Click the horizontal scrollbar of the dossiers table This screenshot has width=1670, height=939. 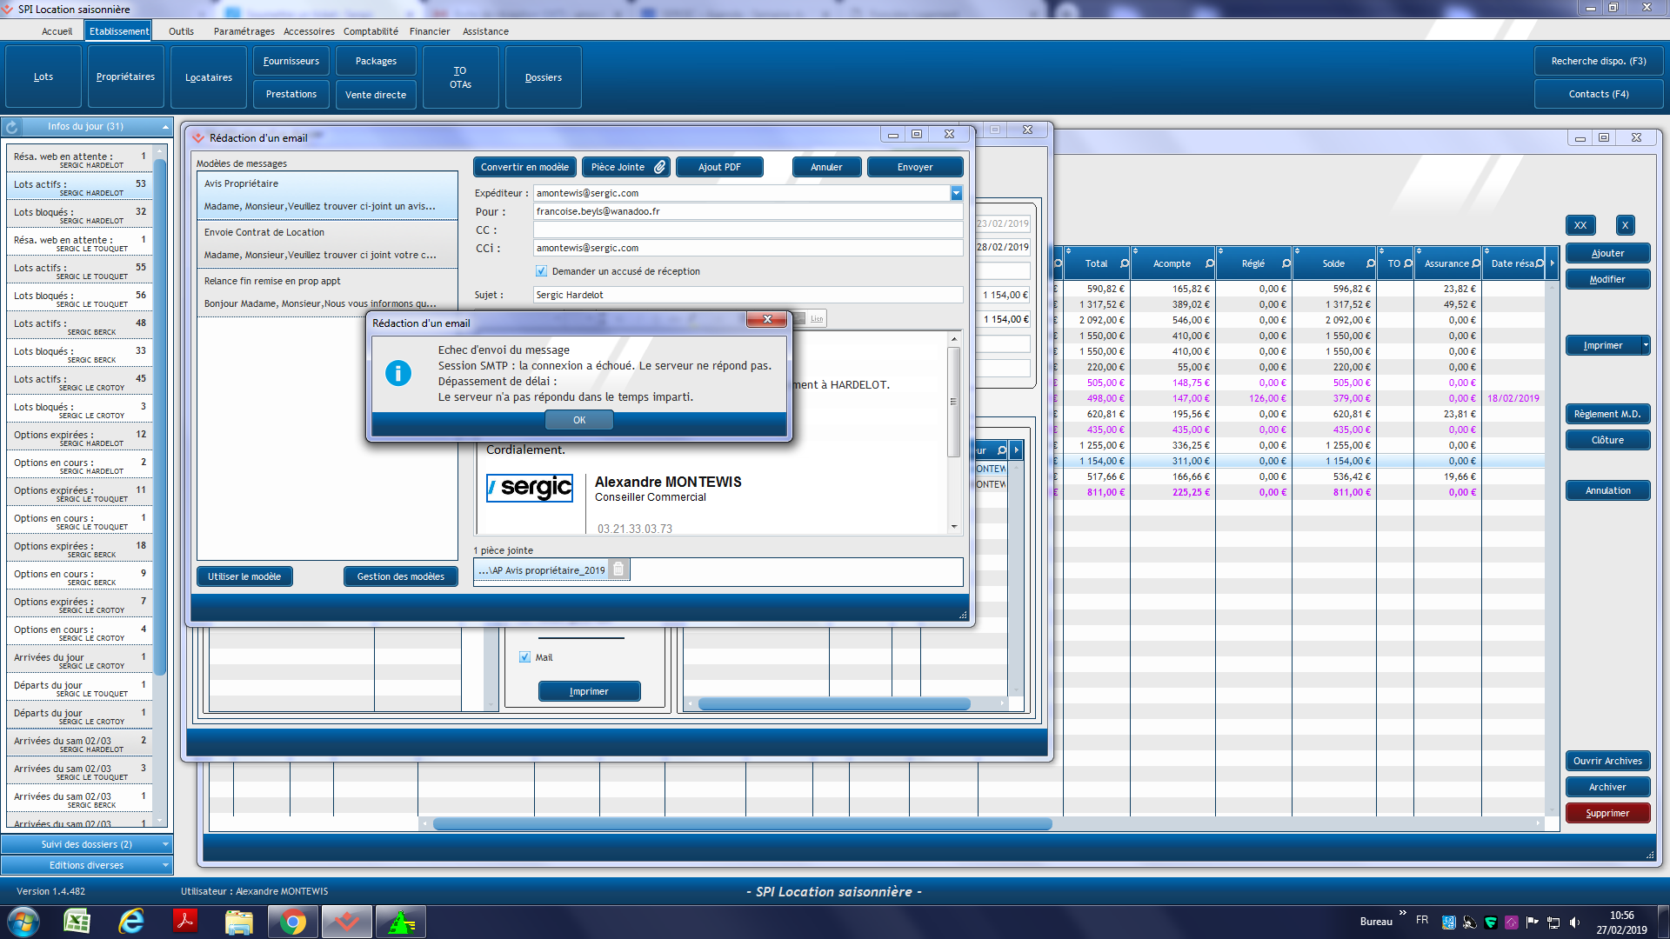742,823
